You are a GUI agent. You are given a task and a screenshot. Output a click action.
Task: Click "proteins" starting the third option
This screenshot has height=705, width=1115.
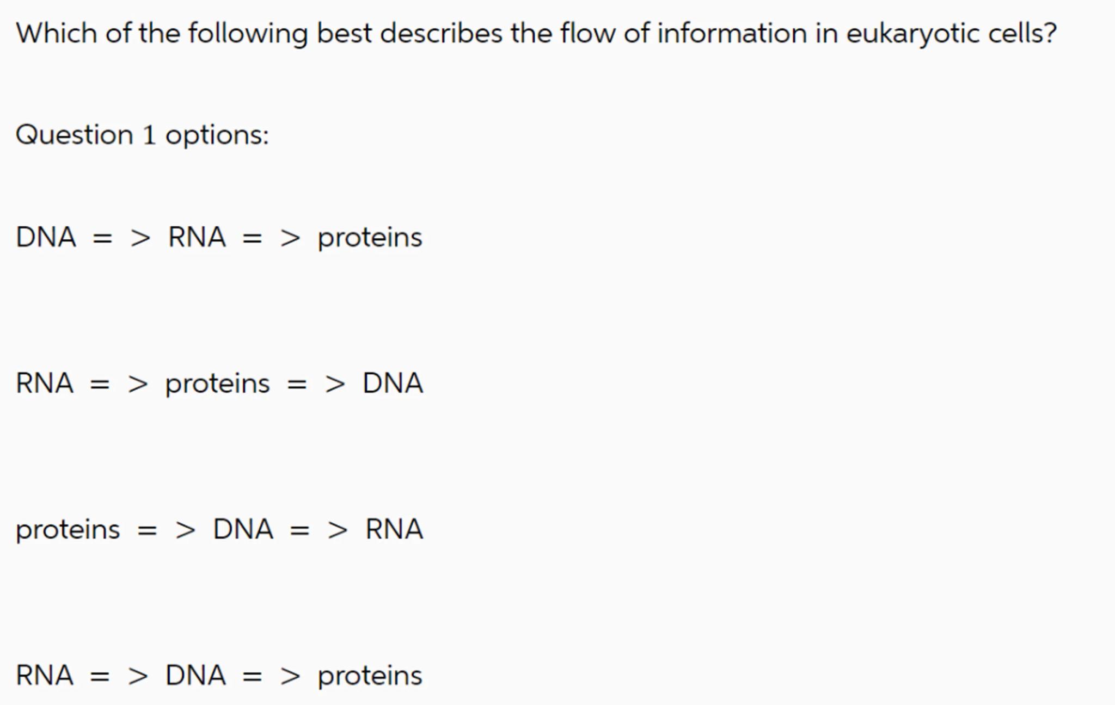click(68, 530)
